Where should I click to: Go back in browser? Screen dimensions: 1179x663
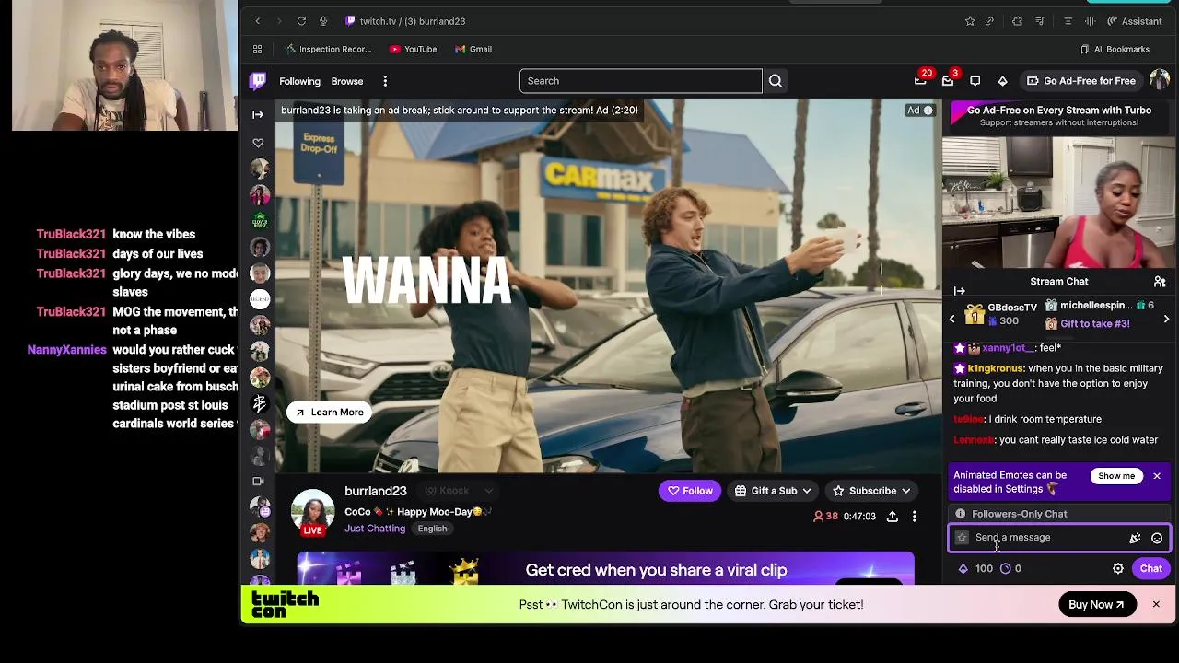pos(258,21)
